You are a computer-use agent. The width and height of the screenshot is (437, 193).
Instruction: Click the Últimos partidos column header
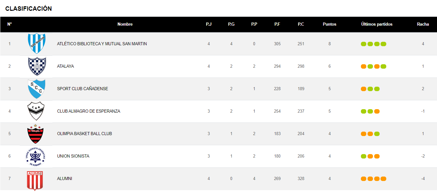(377, 24)
